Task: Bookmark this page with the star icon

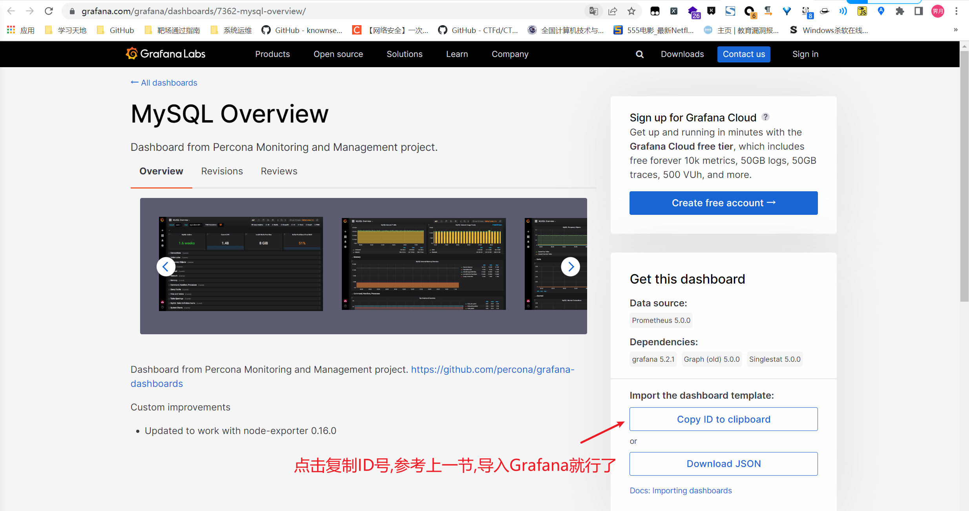Action: [x=631, y=11]
